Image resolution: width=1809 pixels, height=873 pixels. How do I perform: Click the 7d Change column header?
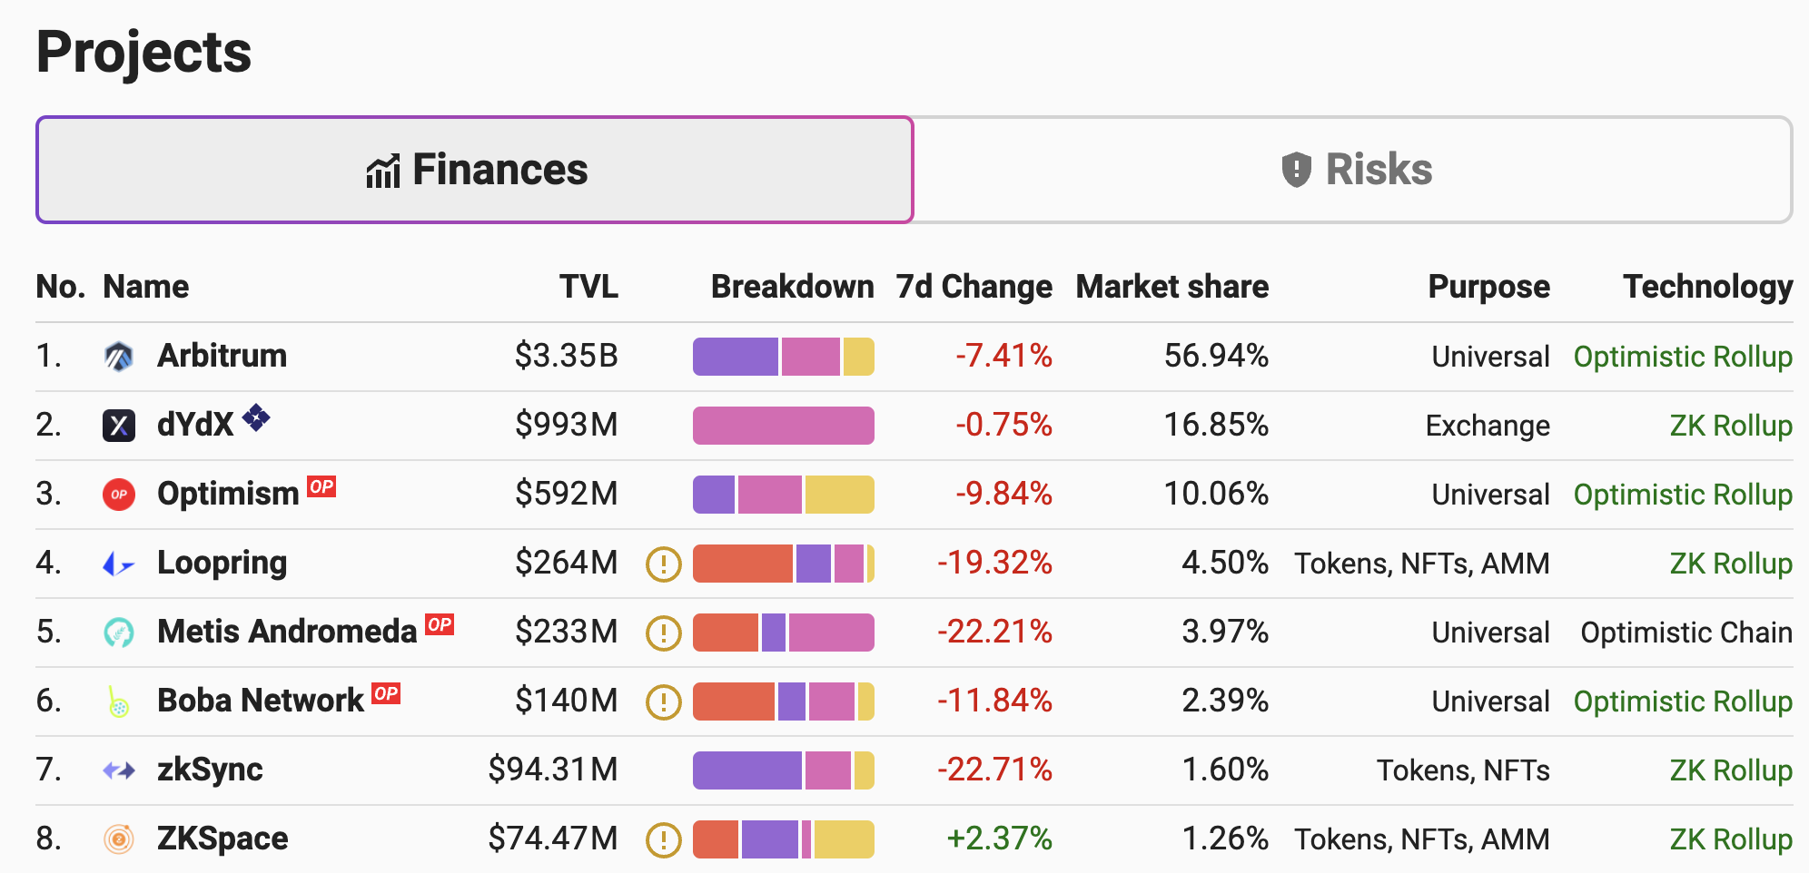974,287
